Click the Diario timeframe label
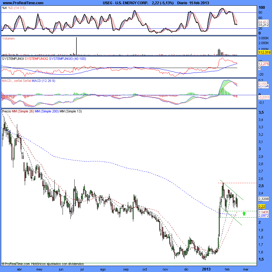This screenshot has height=272, width=272. coord(182,3)
